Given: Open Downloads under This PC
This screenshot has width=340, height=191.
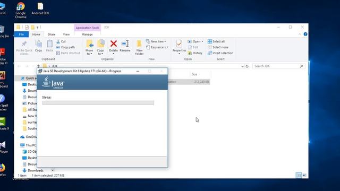Looking at the screenshot, I should coord(33,170).
